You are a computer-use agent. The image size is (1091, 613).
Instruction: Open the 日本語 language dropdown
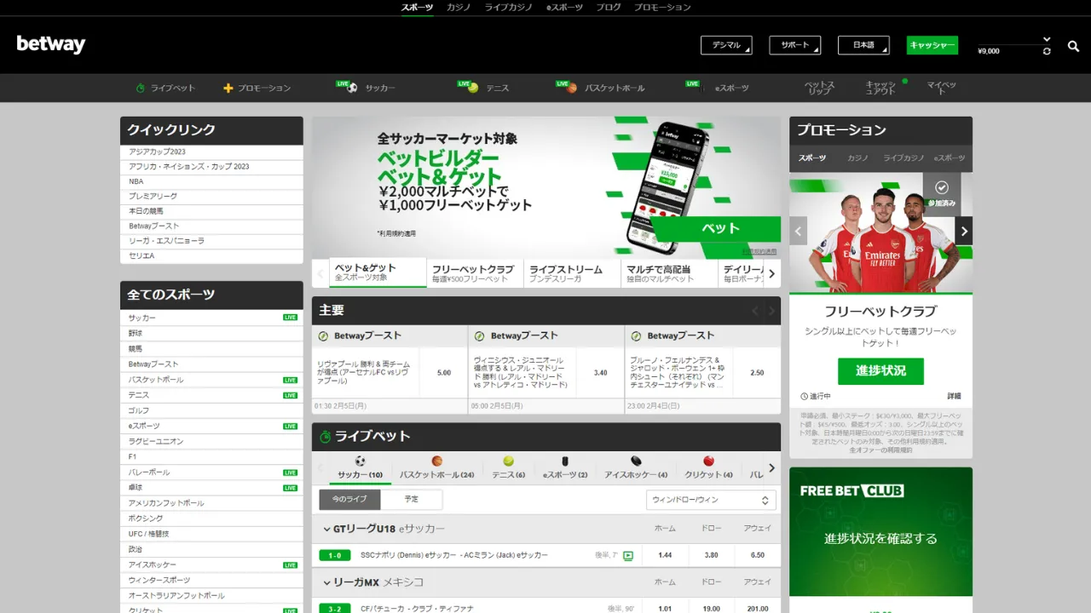pyautogui.click(x=863, y=45)
